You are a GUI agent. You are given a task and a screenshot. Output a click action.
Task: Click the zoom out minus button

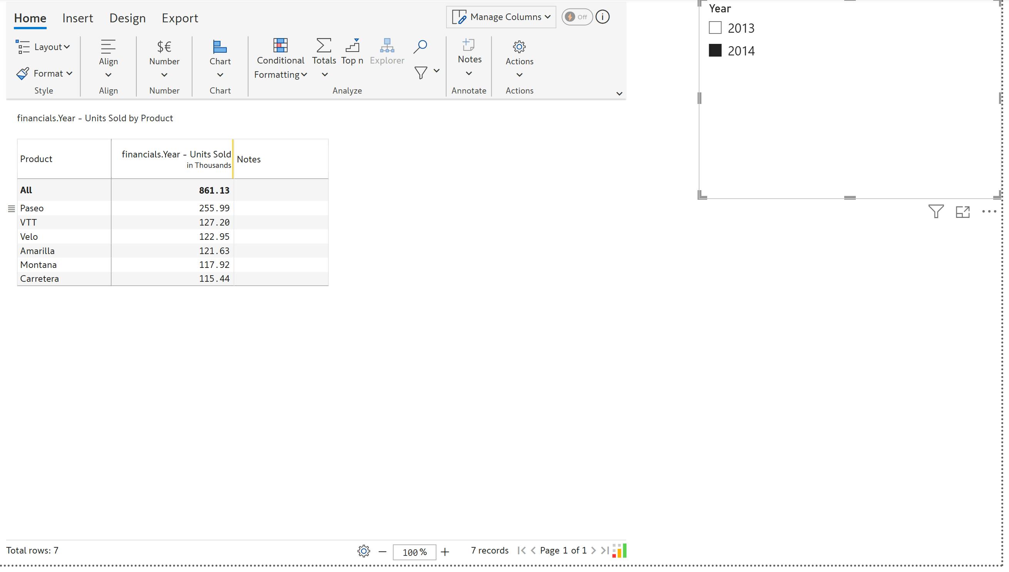click(382, 552)
